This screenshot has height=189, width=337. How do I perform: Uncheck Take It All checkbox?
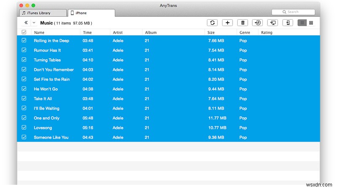coord(24,98)
